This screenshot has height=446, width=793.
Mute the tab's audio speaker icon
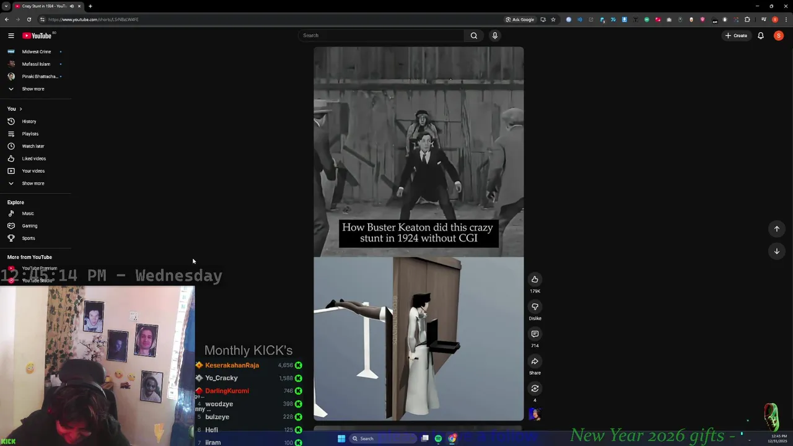pos(71,6)
